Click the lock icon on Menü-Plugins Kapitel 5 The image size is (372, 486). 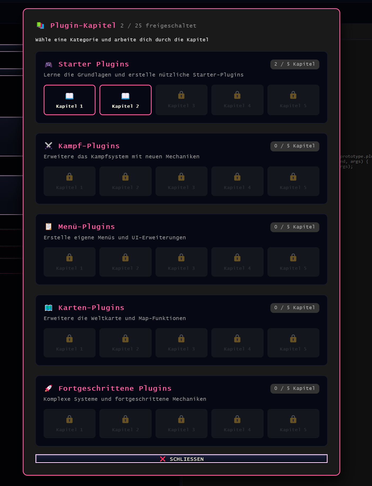[293, 258]
